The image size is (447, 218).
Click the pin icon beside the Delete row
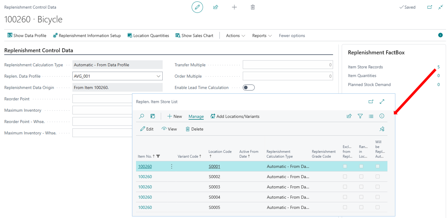(382, 129)
